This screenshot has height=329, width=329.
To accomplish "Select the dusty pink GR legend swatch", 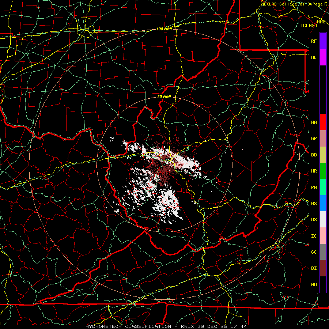I will (323, 139).
